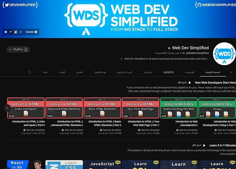Open the Discord icon link on the banner
The height and width of the screenshot is (169, 236).
(6, 32)
